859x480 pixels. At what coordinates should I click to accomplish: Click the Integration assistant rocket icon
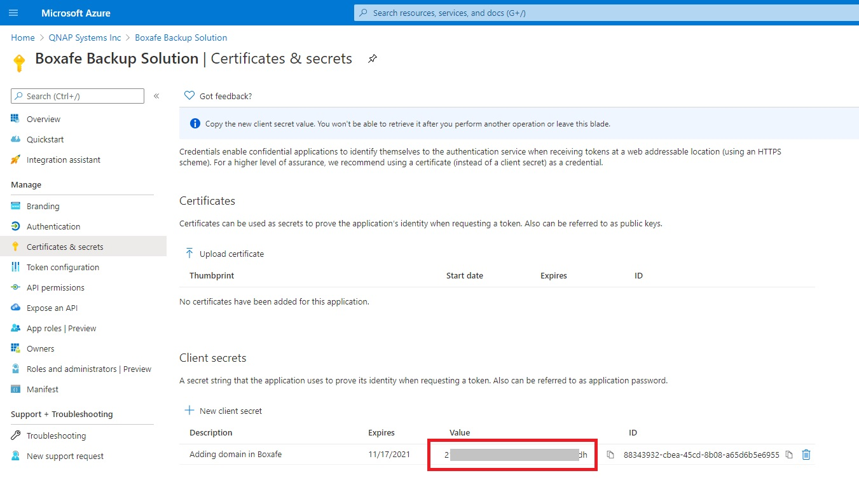[15, 160]
